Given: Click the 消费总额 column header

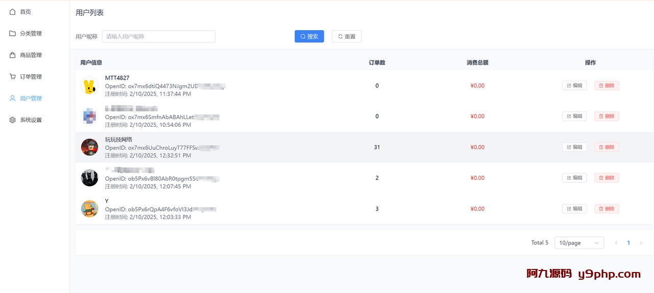Looking at the screenshot, I should pyautogui.click(x=477, y=62).
